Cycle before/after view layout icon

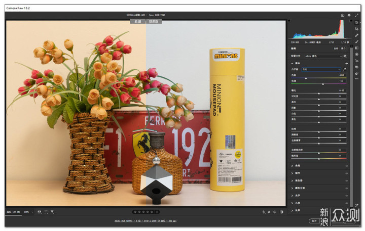[x=264, y=212]
